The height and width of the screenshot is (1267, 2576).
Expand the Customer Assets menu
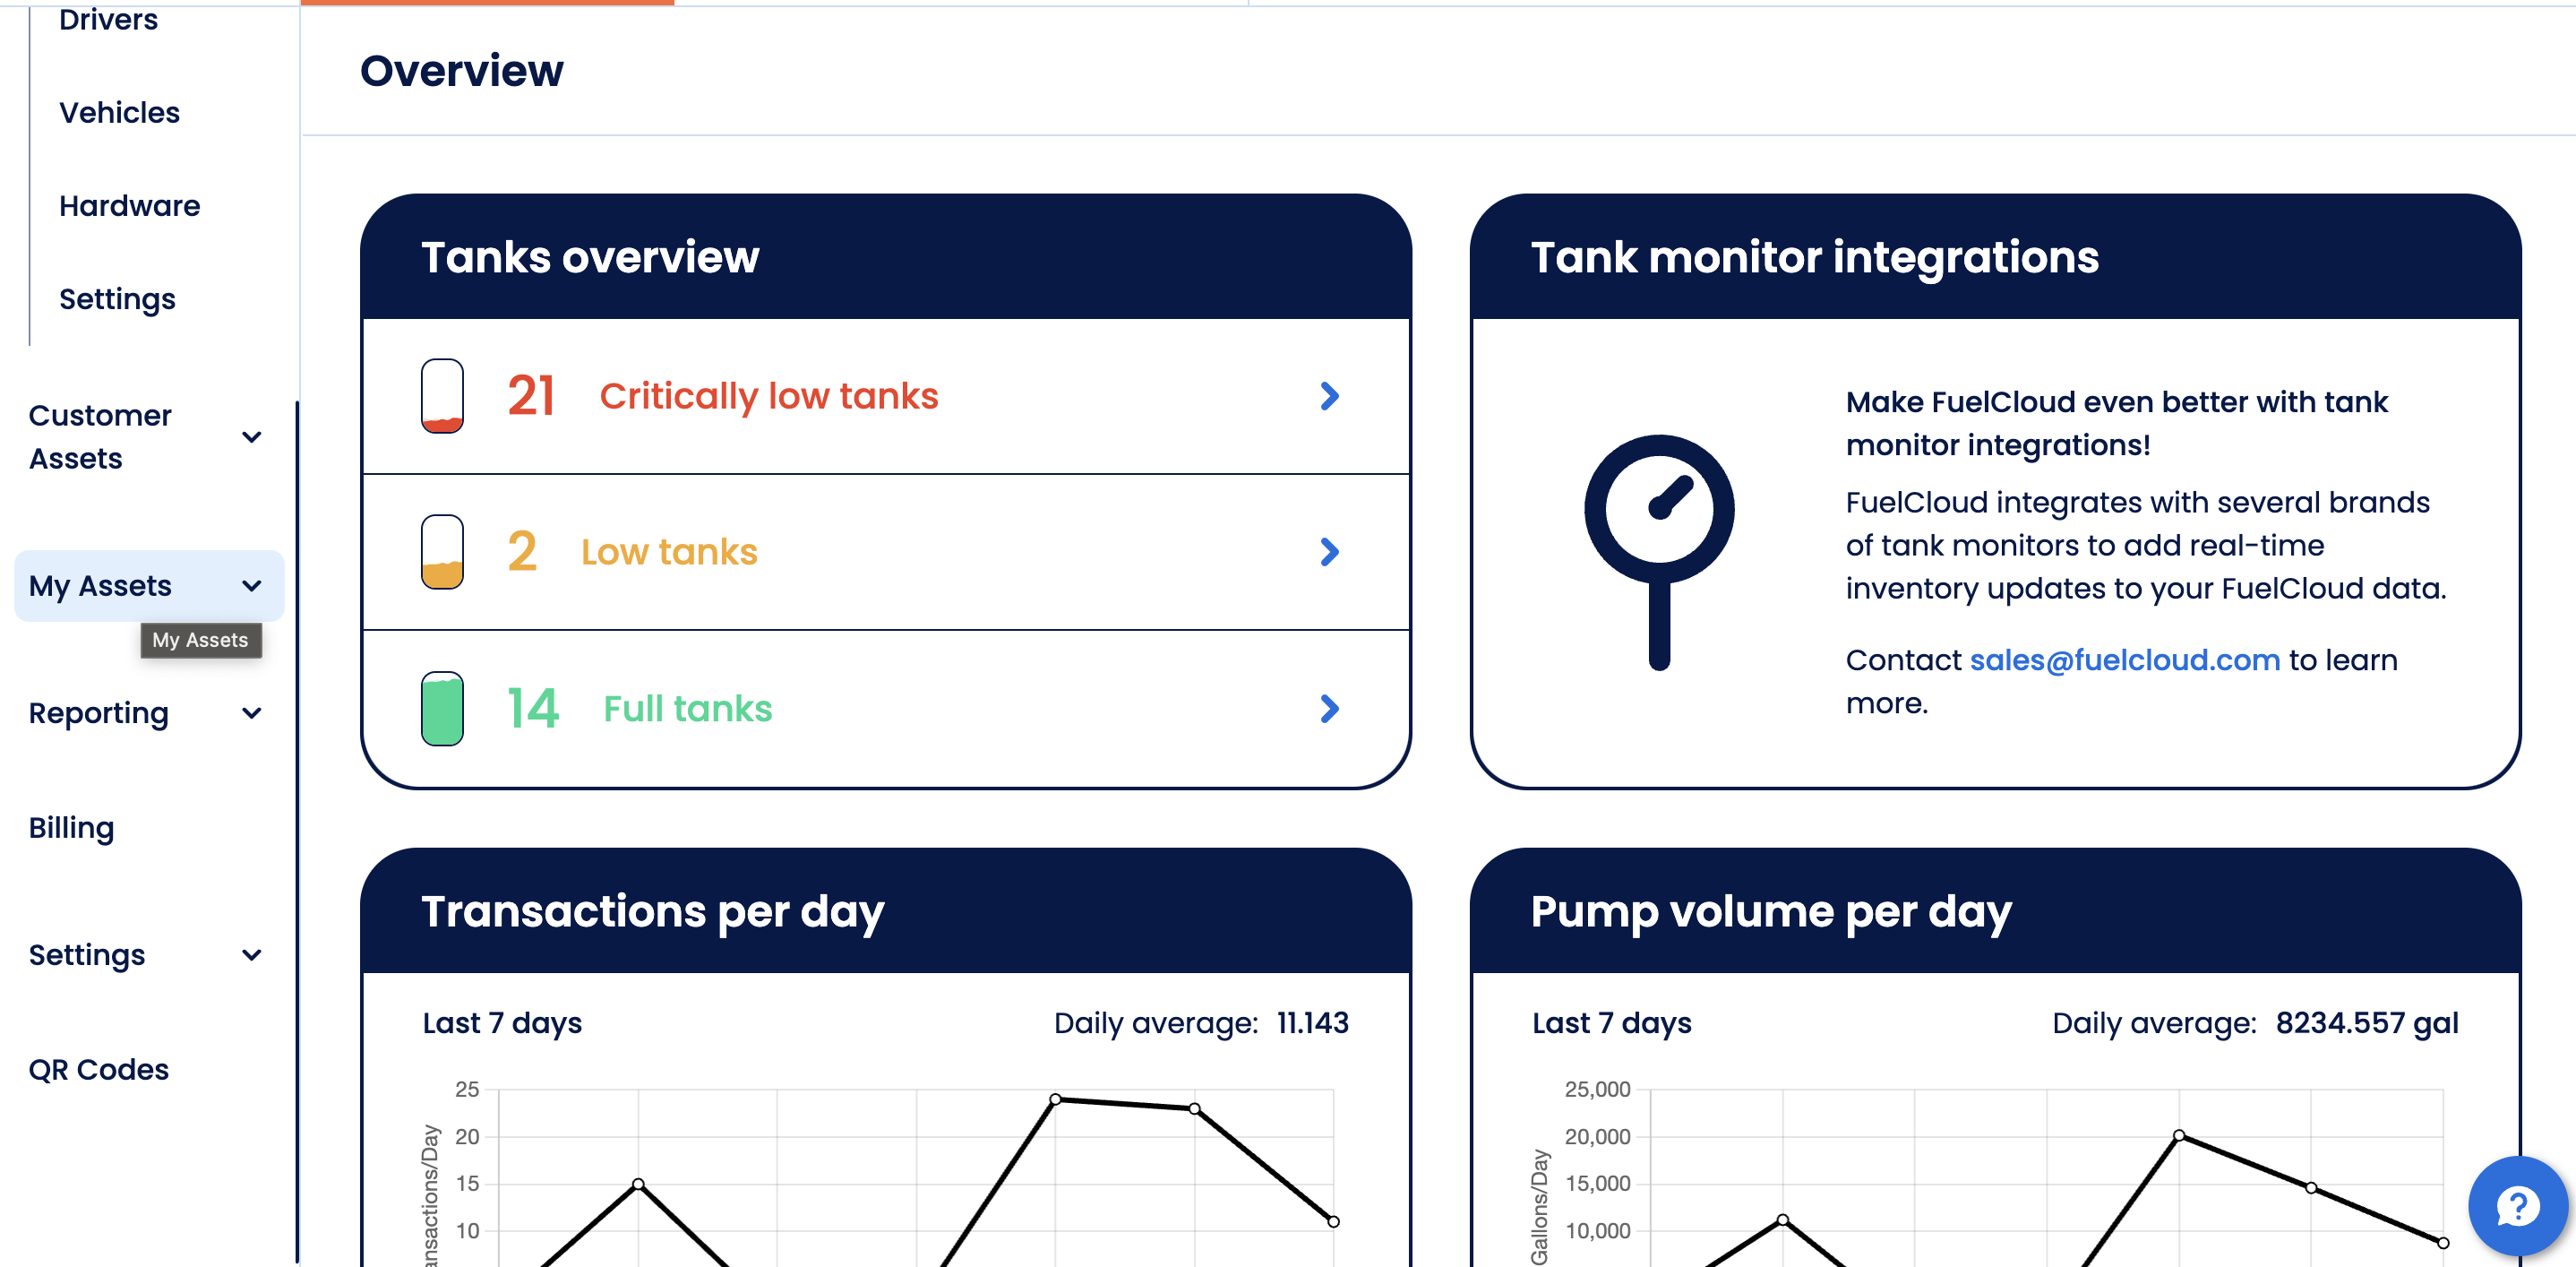click(252, 437)
